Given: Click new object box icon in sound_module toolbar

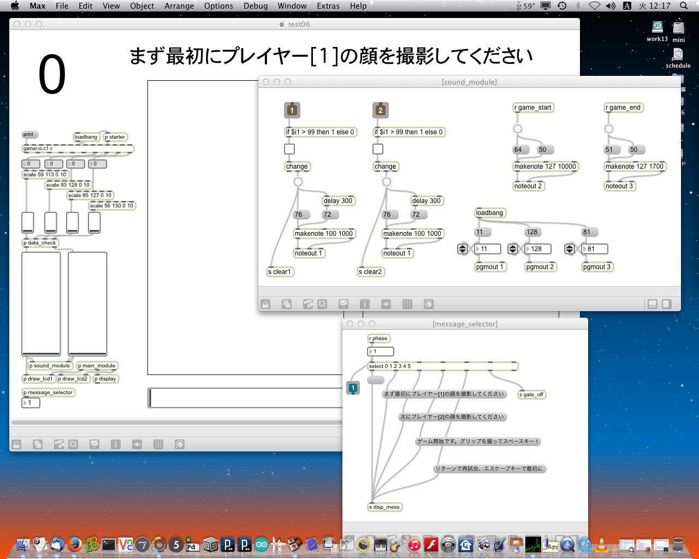Looking at the screenshot, I should click(287, 304).
